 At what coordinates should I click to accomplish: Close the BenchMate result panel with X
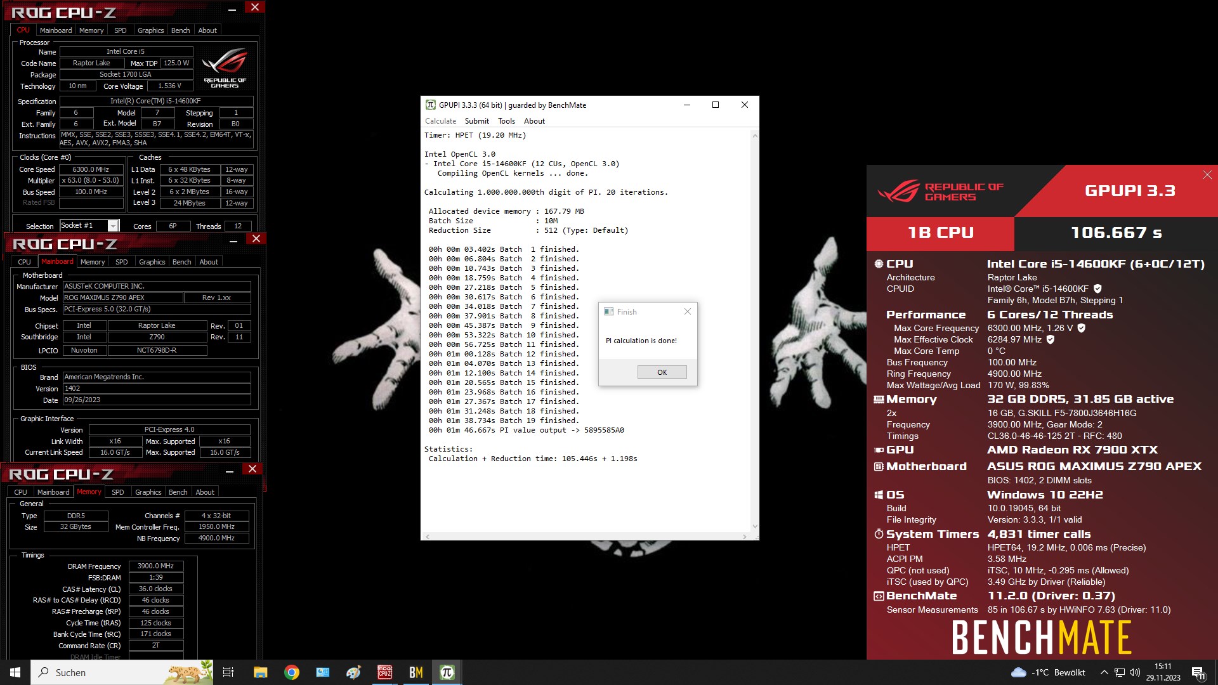tap(1207, 174)
